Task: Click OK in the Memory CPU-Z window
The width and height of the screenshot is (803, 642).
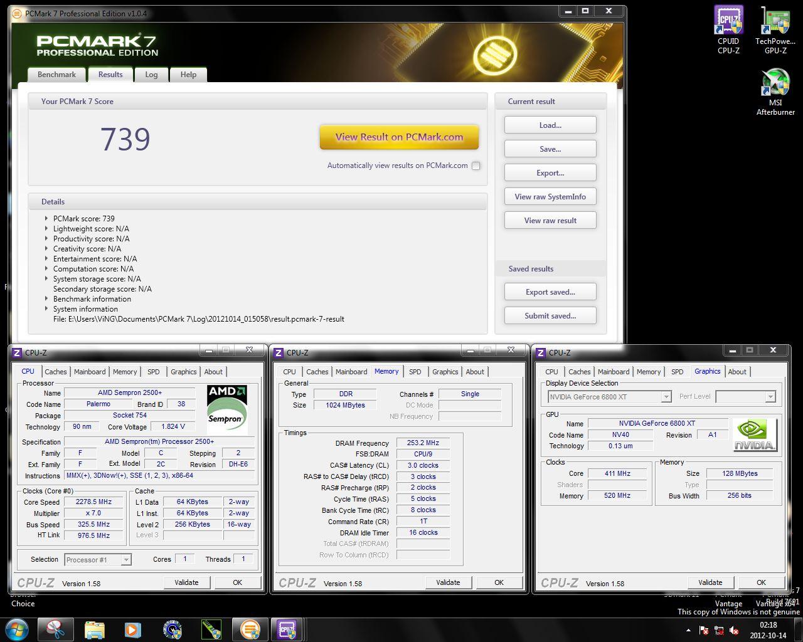Action: tap(499, 582)
